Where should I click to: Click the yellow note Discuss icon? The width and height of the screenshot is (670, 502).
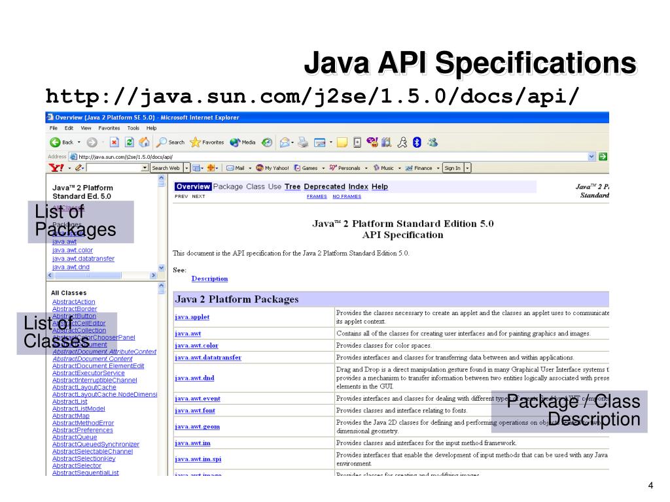342,142
